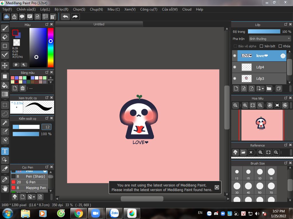Pick brush size 40 preset
293x219 pixels.
click(x=248, y=188)
